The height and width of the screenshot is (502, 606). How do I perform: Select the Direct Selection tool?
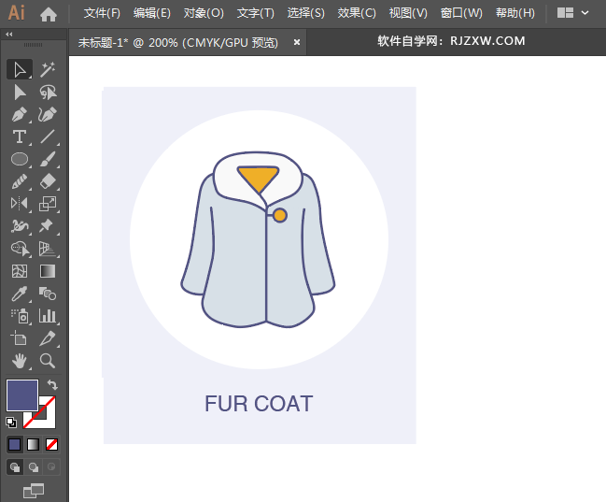(x=20, y=93)
